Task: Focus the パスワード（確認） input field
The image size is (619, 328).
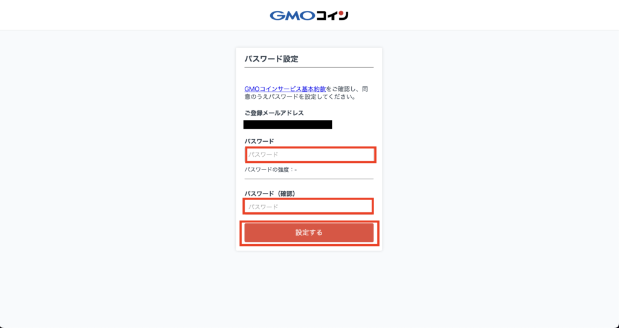Action: click(x=308, y=206)
